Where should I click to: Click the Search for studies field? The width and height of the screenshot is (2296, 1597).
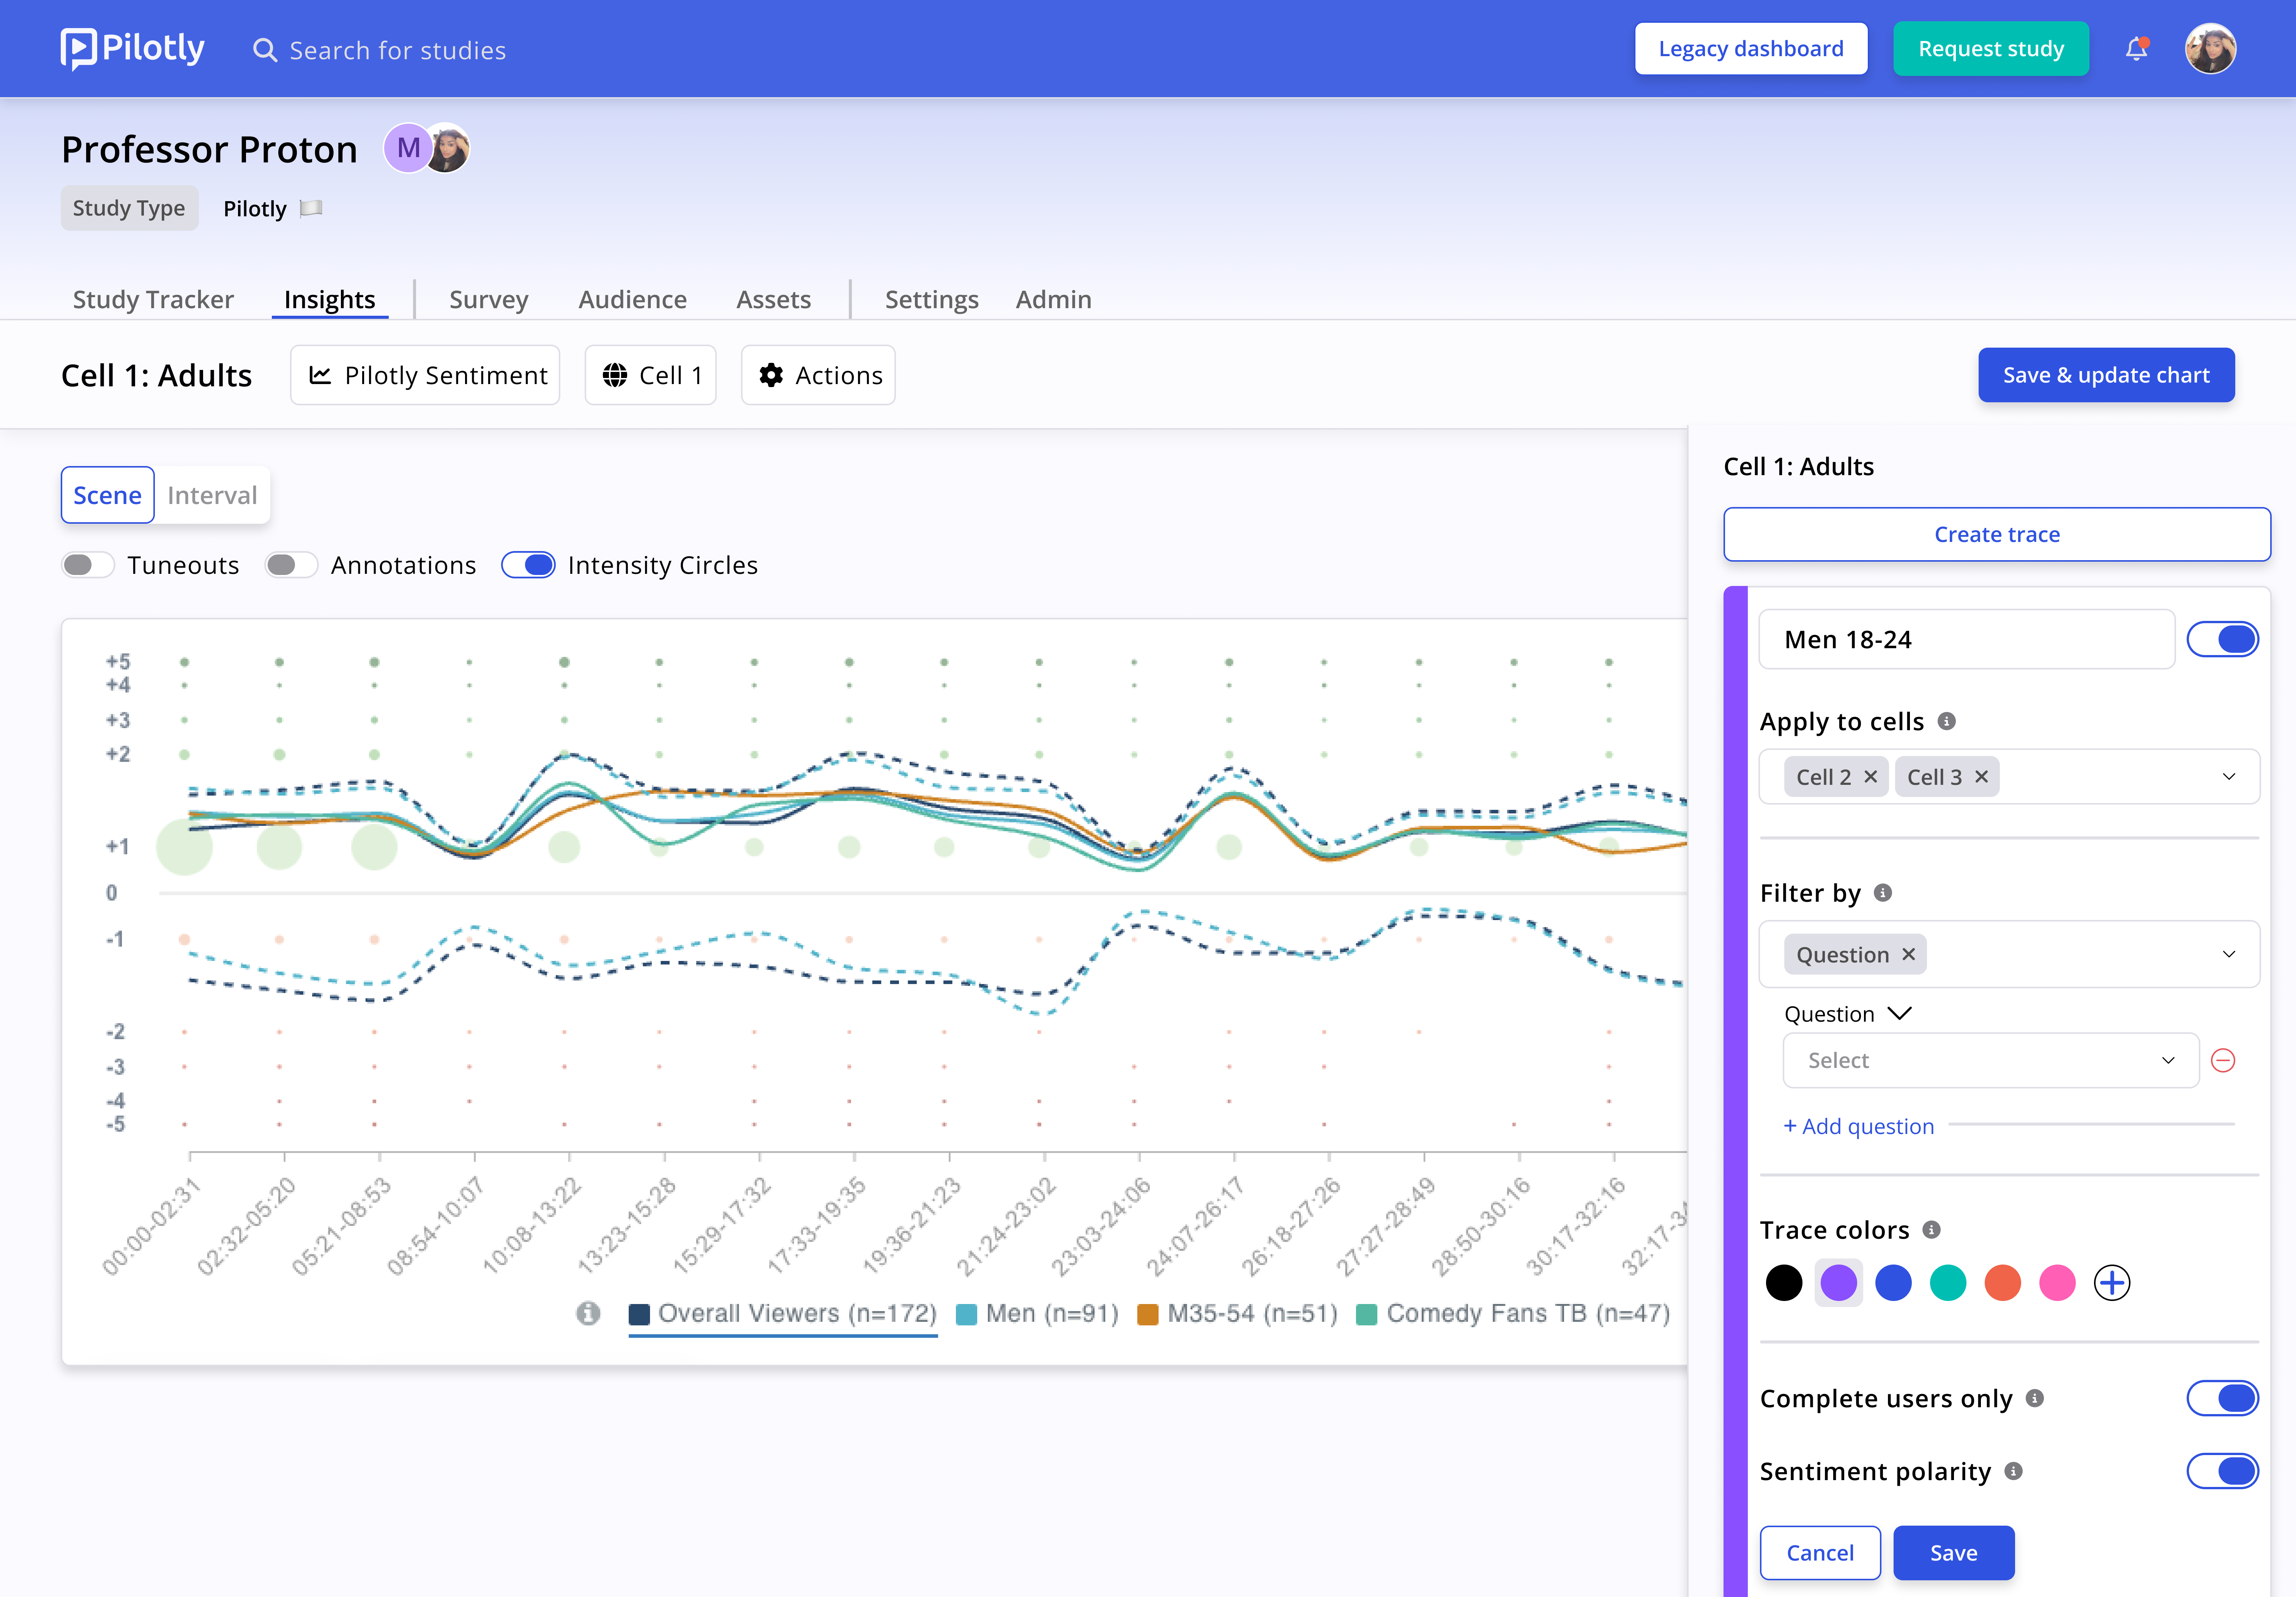pos(398,50)
